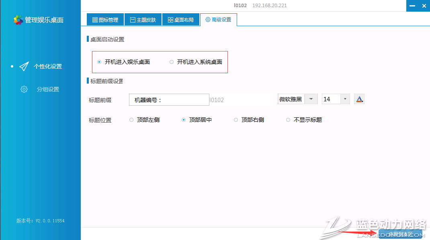Select 开机进入系统桌面 radio button
This screenshot has height=240, width=430.
[172, 62]
